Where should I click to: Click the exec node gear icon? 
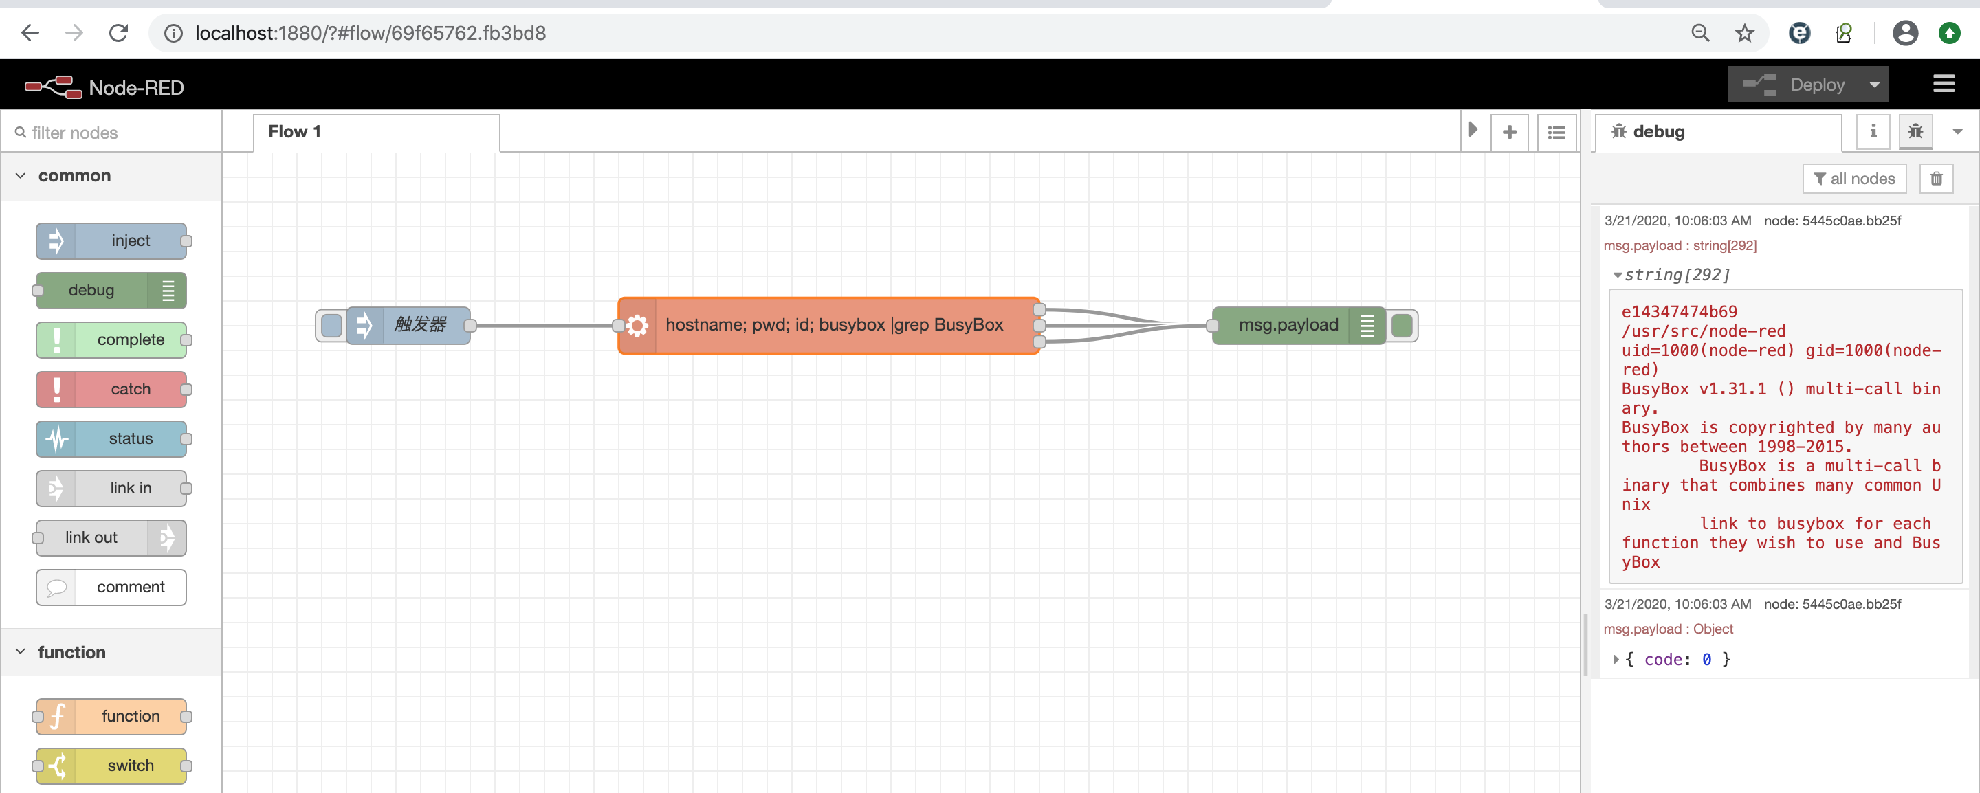pyautogui.click(x=637, y=326)
